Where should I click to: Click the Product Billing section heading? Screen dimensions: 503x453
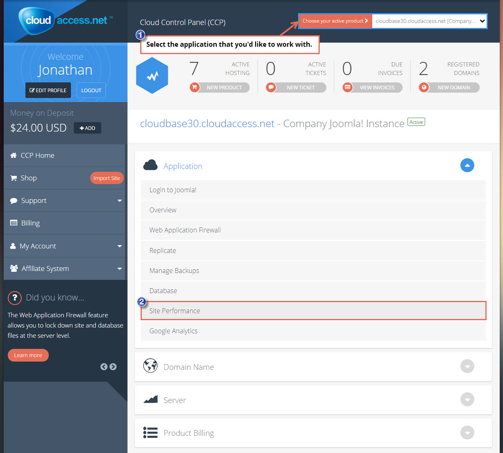(189, 433)
